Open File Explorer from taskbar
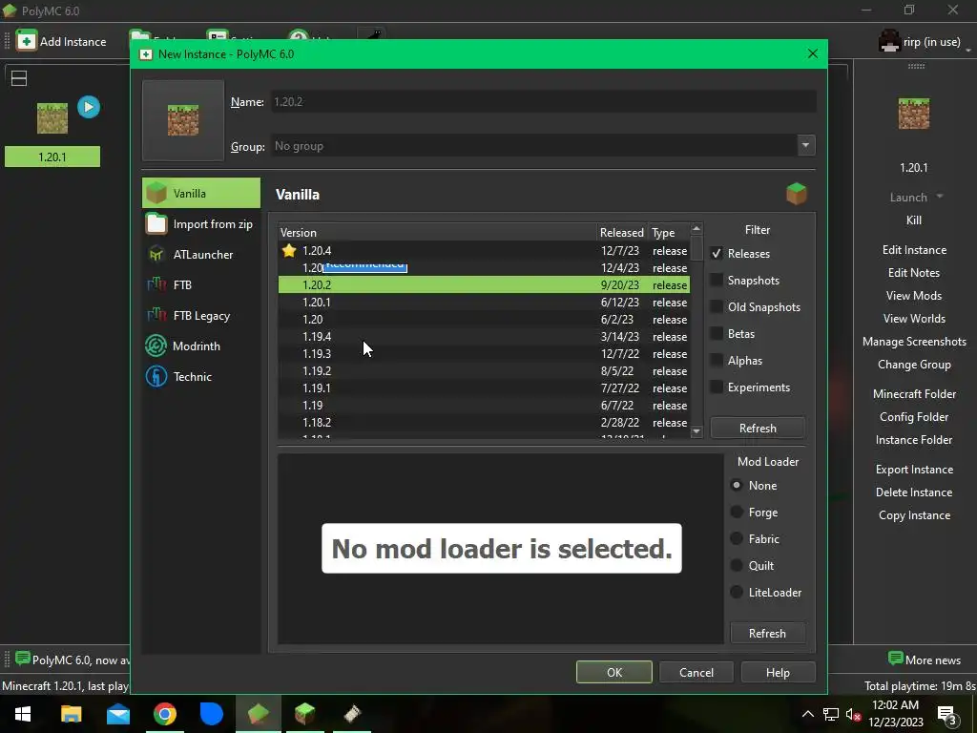977x733 pixels. pos(71,714)
